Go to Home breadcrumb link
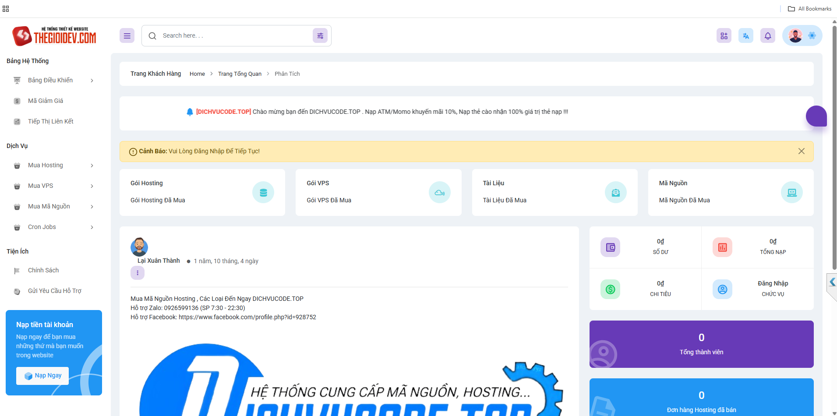Viewport: 837px width, 416px height. click(x=197, y=74)
